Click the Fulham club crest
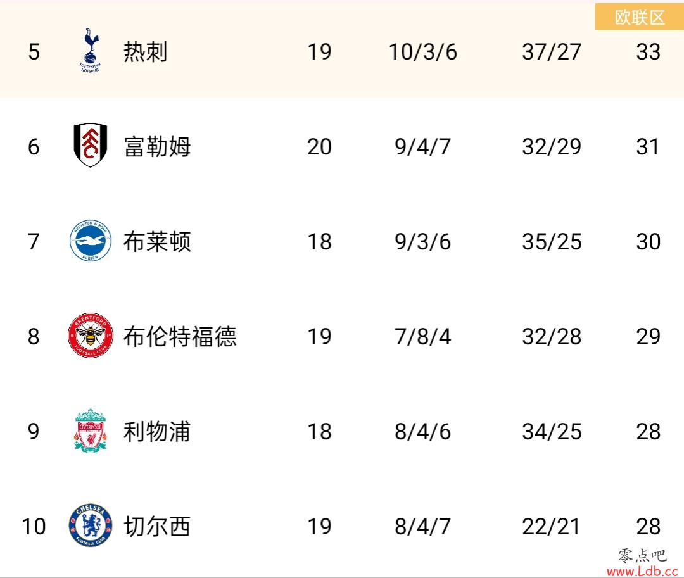The width and height of the screenshot is (684, 578). [x=91, y=146]
